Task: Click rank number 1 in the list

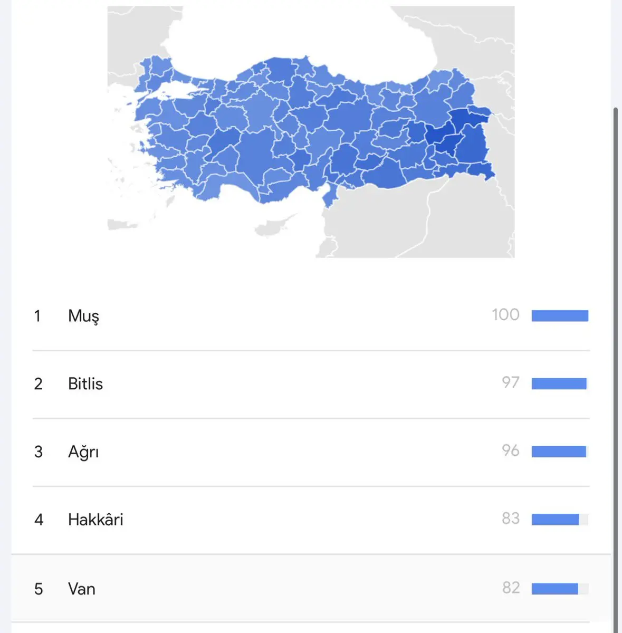Action: 37,316
